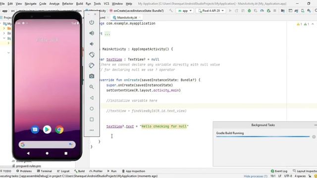Click the LF line separator indicator
Image resolution: width=317 pixels, height=178 pixels.
(280, 176)
